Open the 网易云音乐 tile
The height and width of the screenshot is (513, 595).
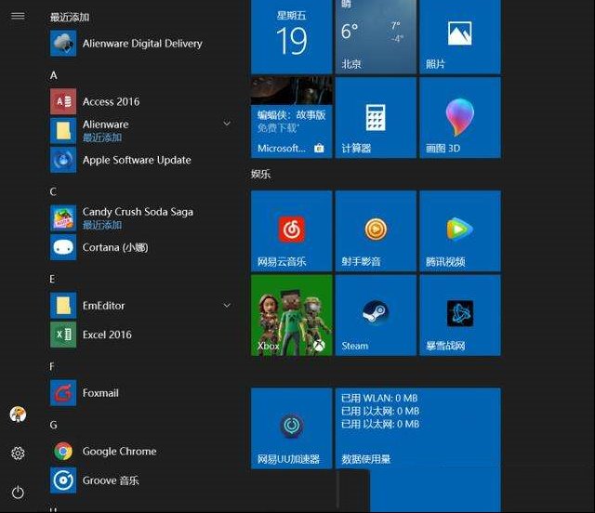(x=291, y=231)
